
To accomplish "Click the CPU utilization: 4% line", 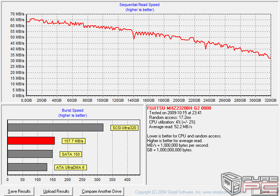I will (172, 122).
